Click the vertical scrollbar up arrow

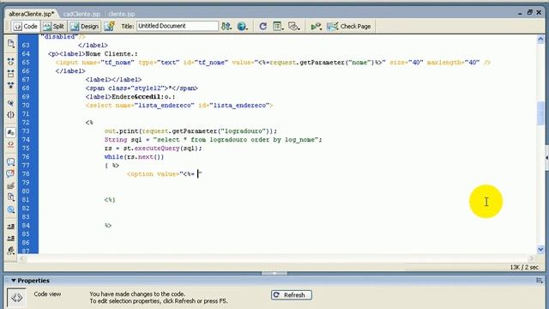540,39
